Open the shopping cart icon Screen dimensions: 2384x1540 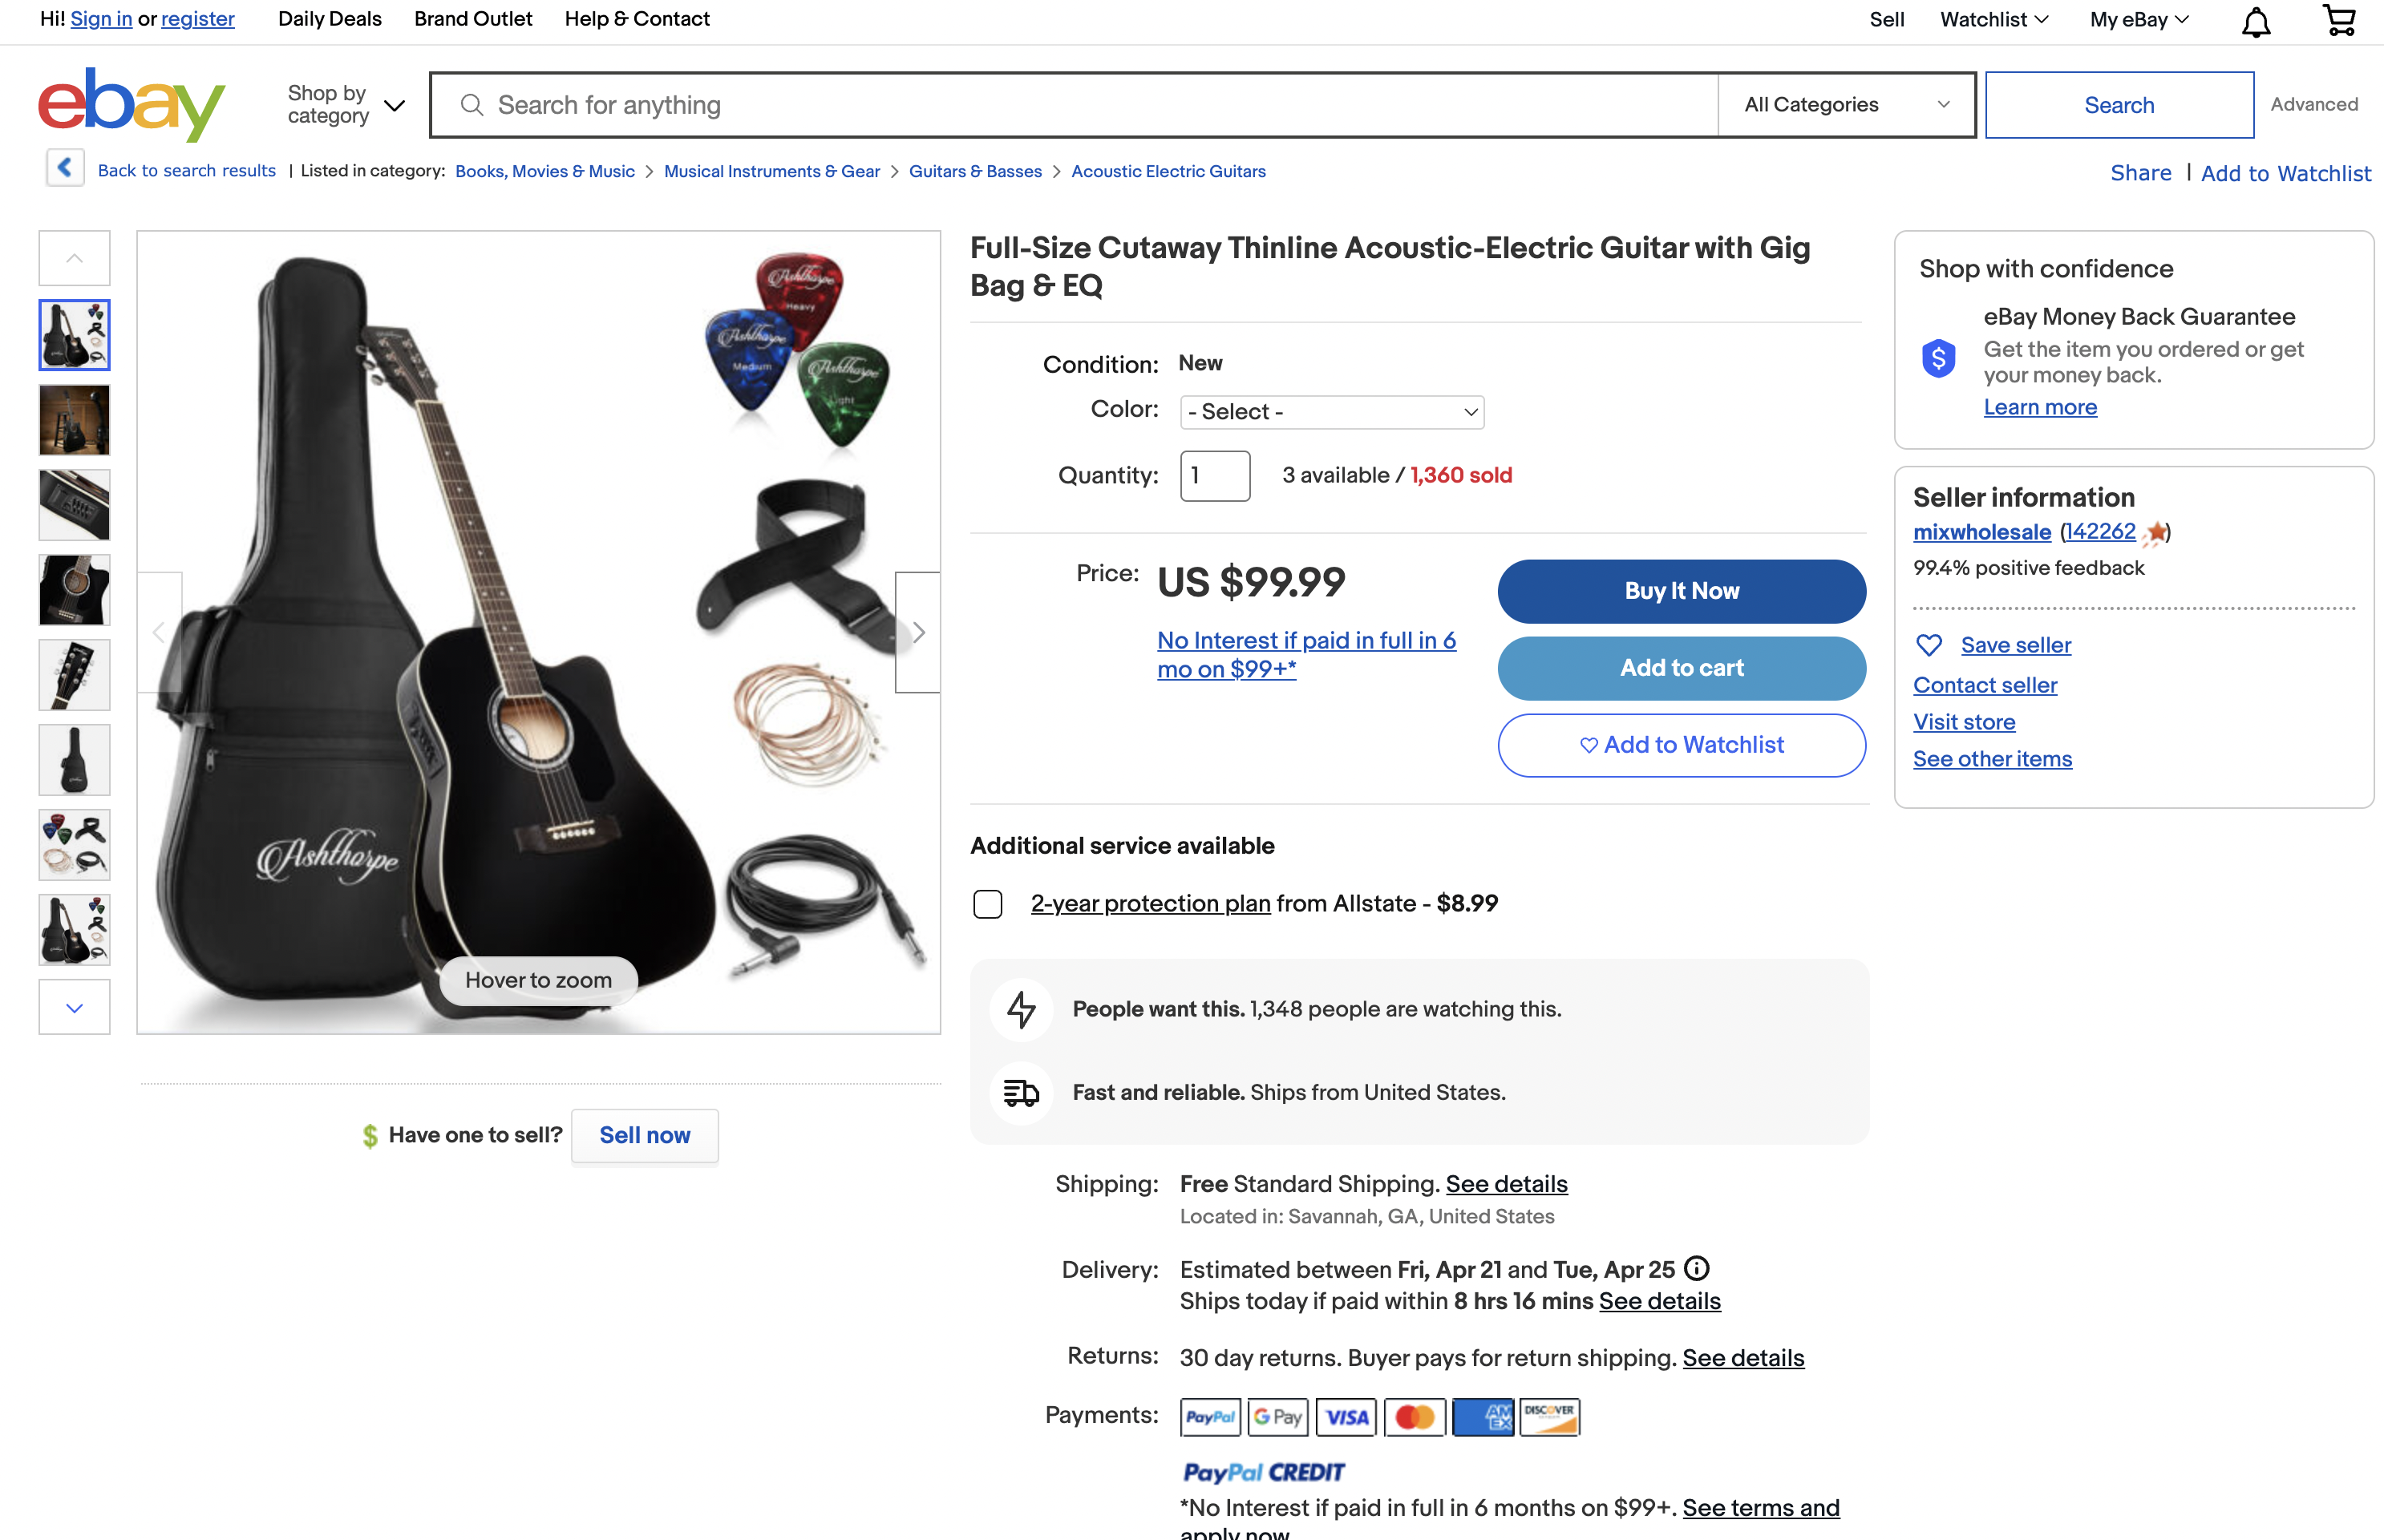[2339, 20]
